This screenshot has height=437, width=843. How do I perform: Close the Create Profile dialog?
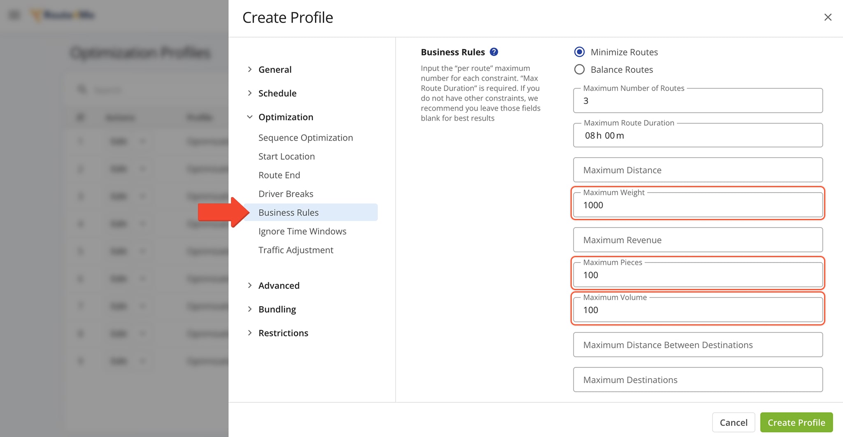(x=828, y=17)
